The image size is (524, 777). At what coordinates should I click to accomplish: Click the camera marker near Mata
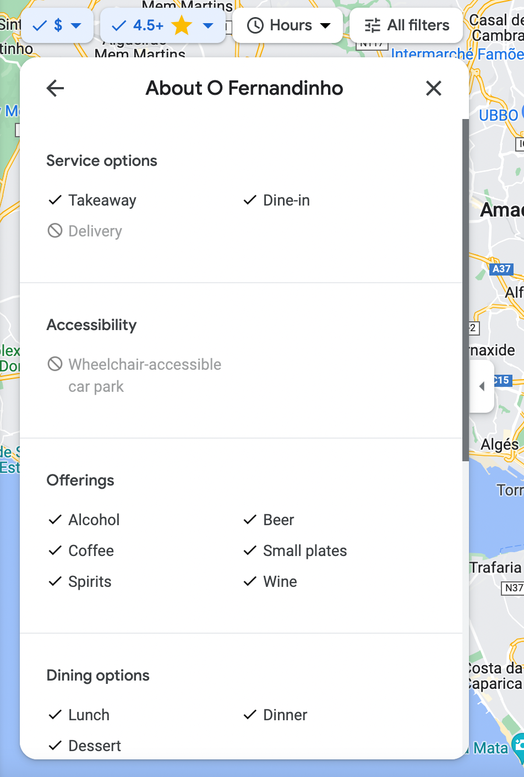(x=518, y=744)
